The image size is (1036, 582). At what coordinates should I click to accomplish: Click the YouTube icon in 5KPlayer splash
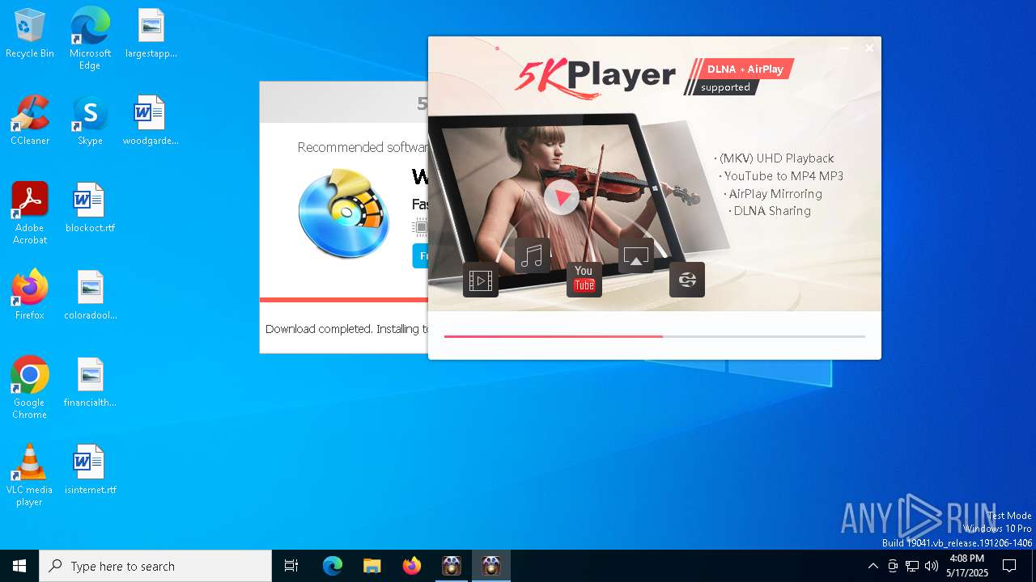(584, 280)
